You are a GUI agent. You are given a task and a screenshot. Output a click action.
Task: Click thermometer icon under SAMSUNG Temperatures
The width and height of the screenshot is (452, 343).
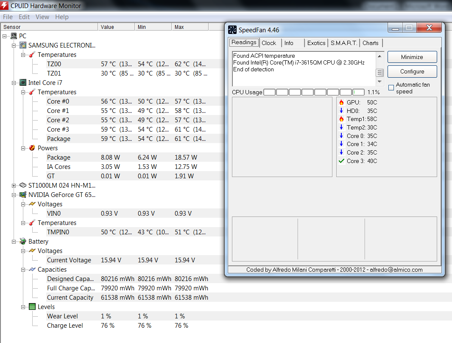click(32, 54)
